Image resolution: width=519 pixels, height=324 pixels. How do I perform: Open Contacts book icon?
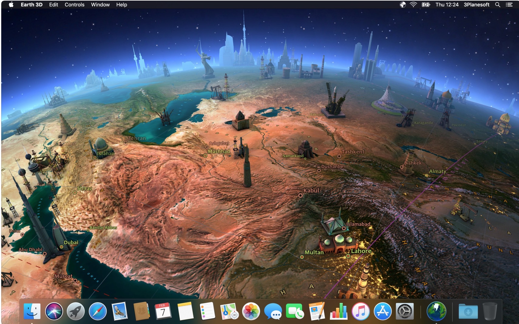coord(141,311)
